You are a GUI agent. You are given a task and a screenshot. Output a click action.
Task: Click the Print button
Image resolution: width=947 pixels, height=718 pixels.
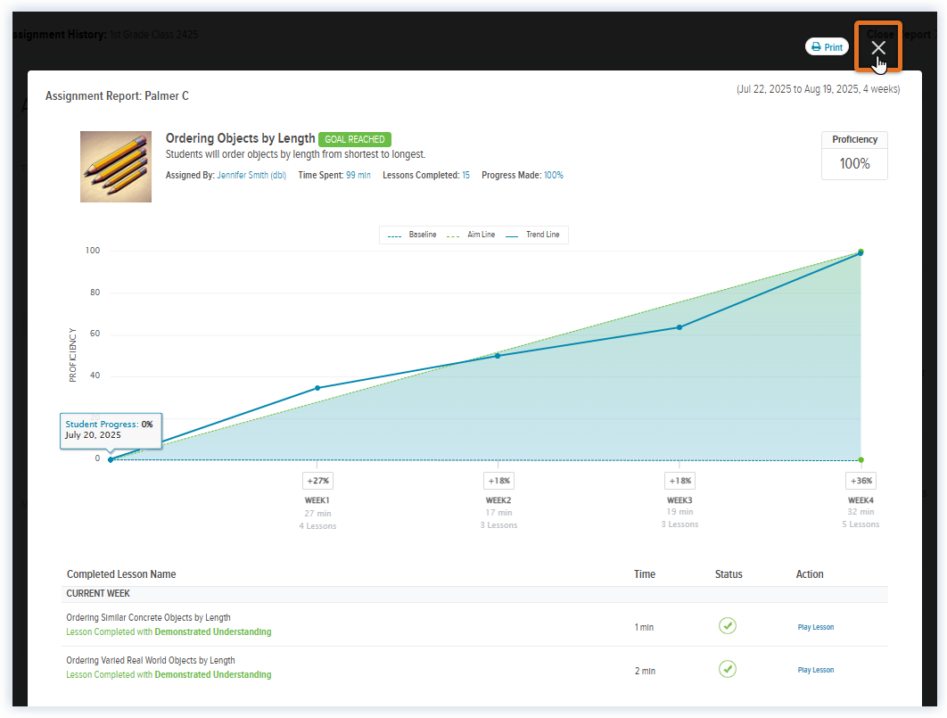coord(827,47)
